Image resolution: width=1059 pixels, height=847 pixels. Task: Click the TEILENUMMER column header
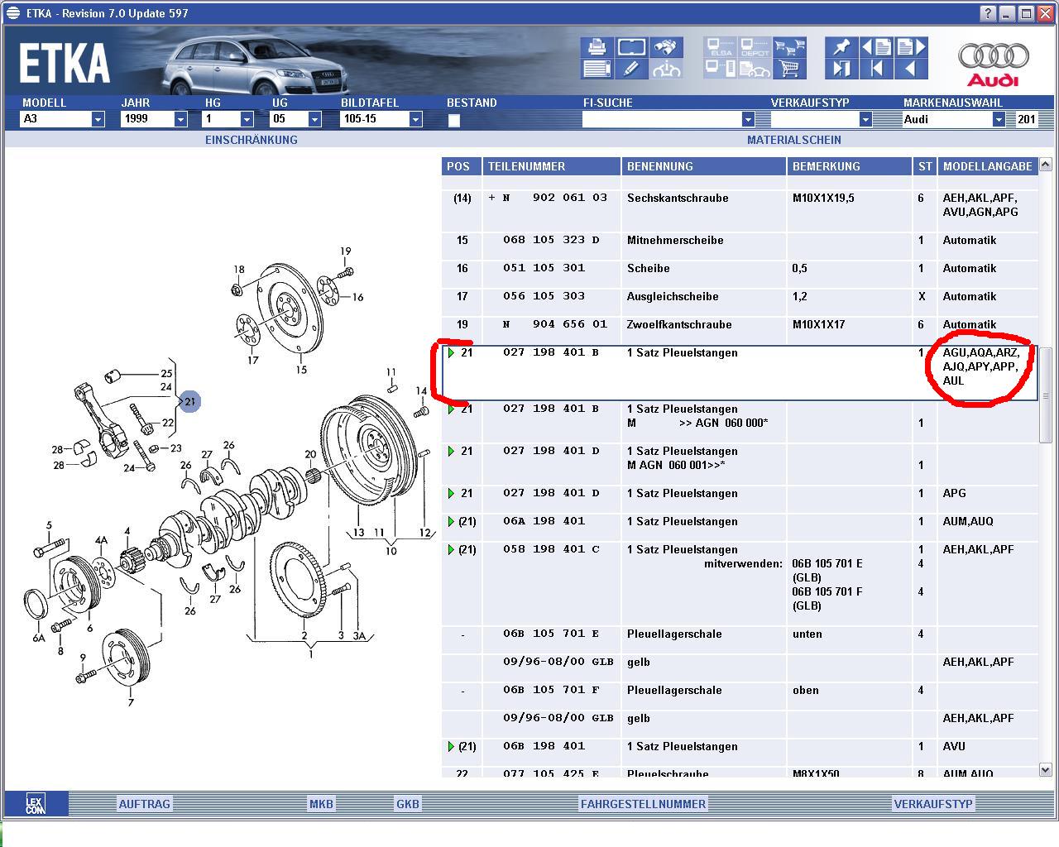[x=552, y=166]
